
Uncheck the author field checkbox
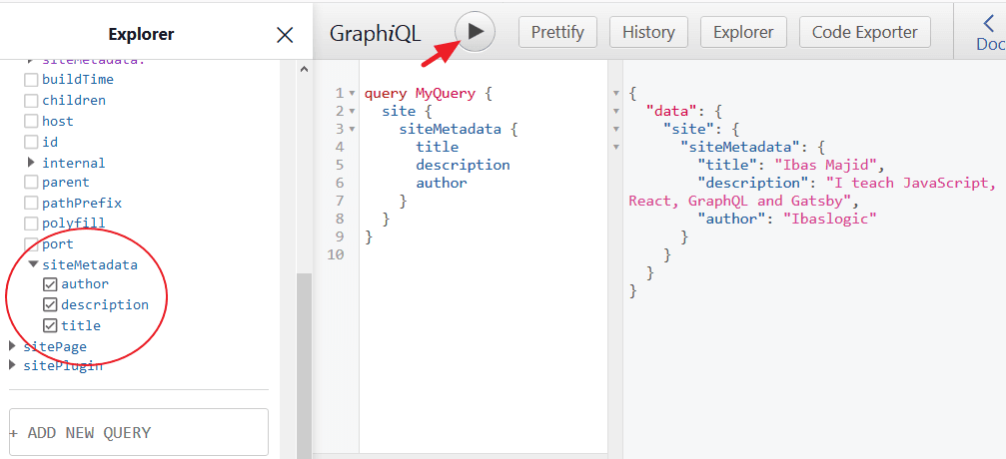(50, 284)
